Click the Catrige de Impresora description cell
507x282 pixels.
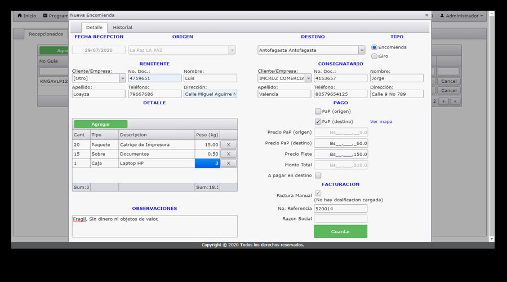point(157,145)
